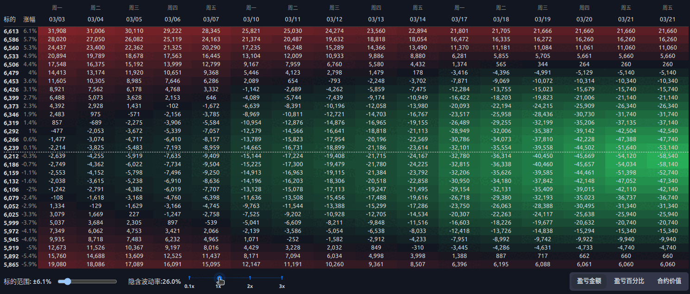Switch to 合约价值 view

[669, 281]
